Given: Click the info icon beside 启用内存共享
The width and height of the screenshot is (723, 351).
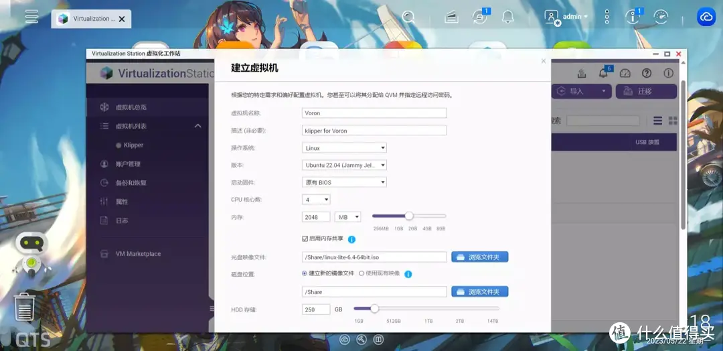Looking at the screenshot, I should [352, 239].
